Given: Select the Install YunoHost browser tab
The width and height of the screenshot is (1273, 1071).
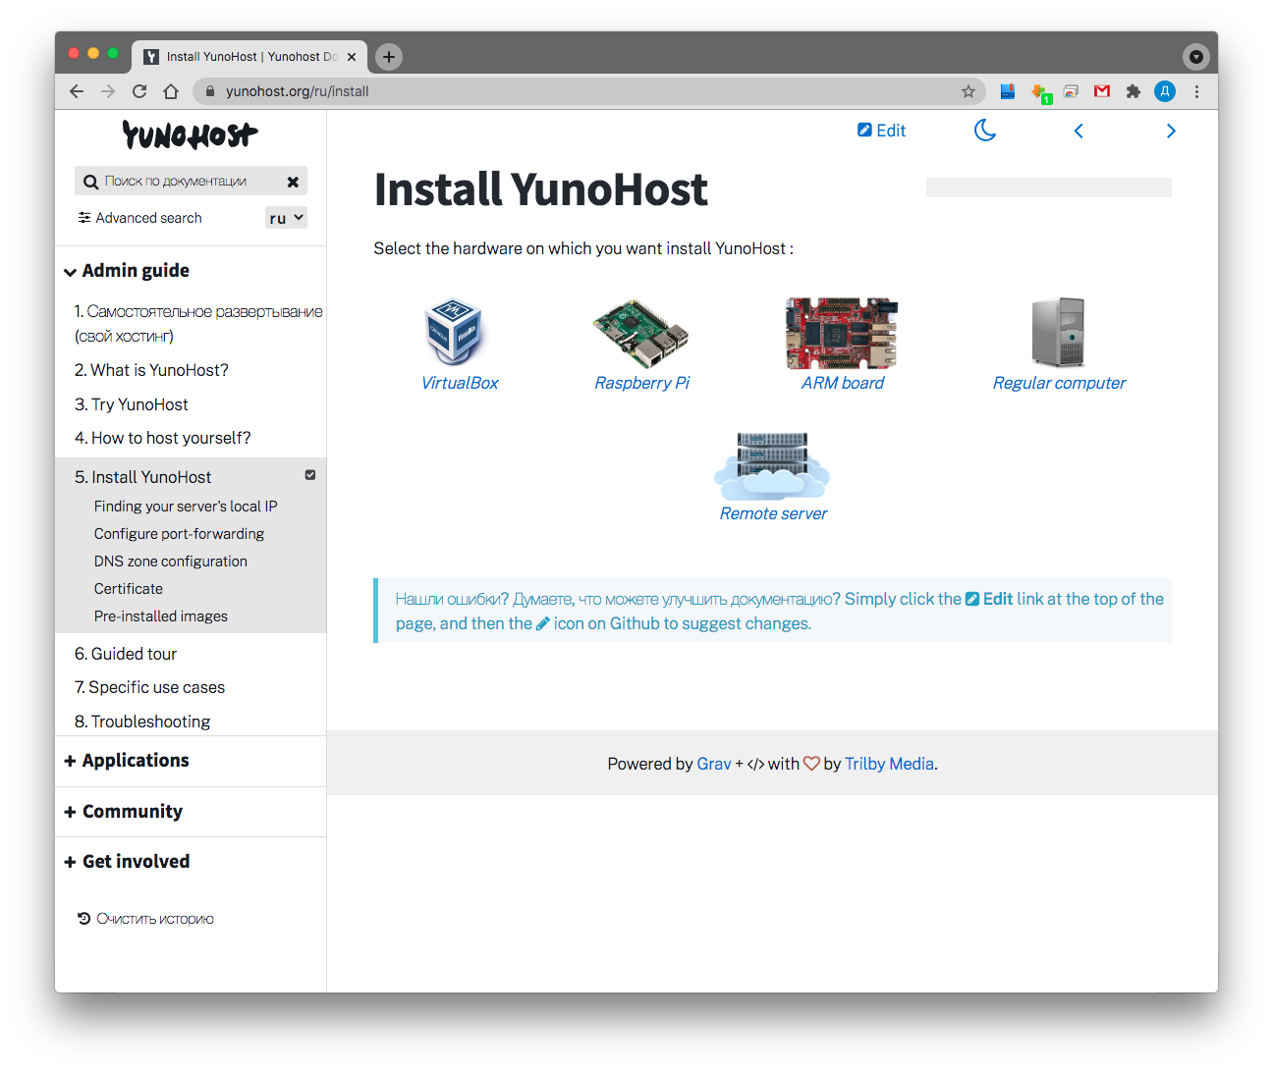Looking at the screenshot, I should click(250, 57).
